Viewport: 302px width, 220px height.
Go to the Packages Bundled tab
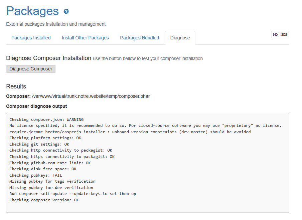[x=139, y=38]
